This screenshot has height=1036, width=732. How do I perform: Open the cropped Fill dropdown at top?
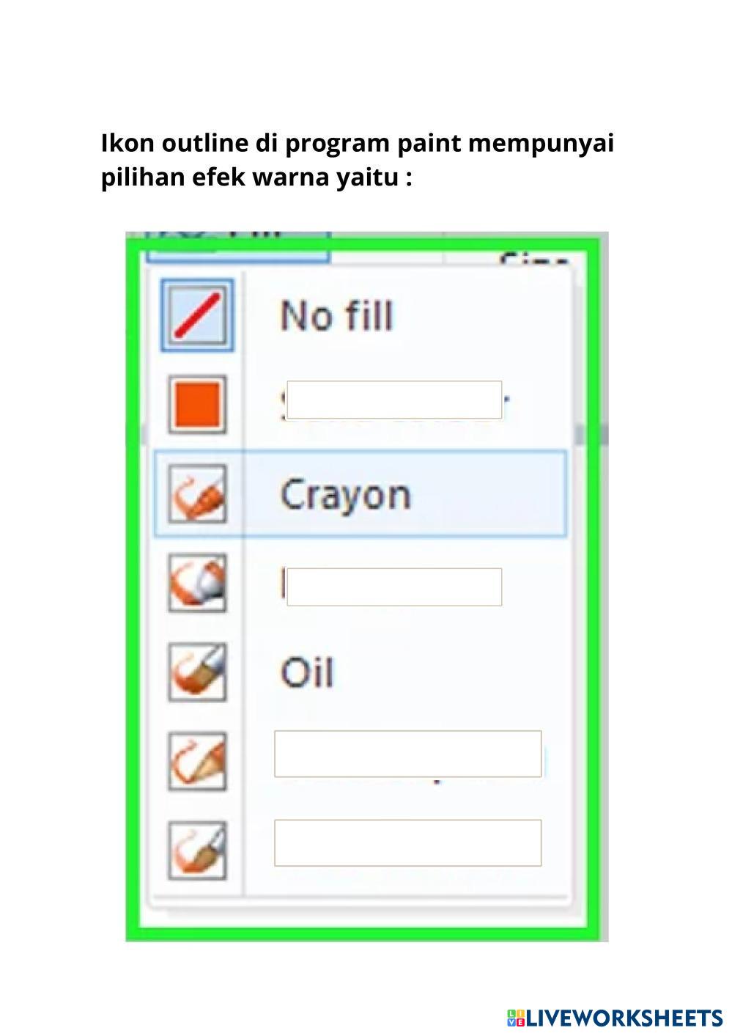point(238,246)
